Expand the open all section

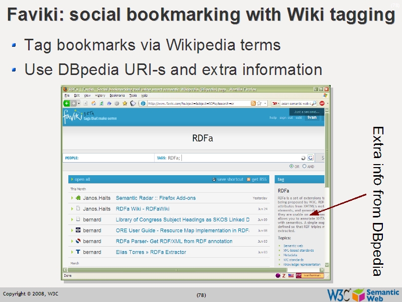point(83,179)
